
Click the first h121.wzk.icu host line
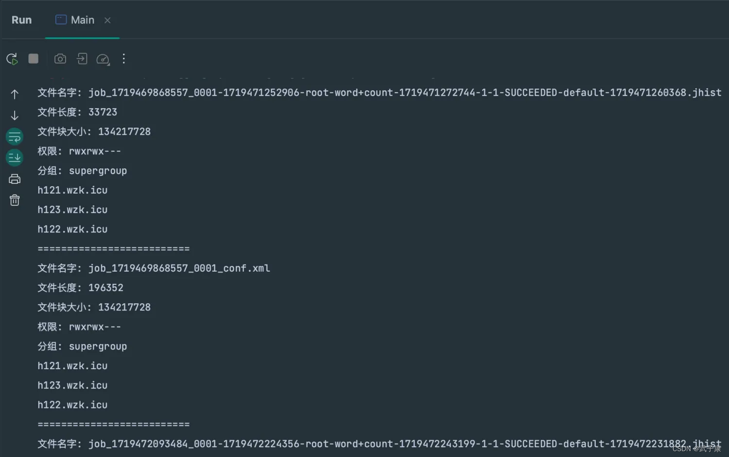pyautogui.click(x=72, y=190)
